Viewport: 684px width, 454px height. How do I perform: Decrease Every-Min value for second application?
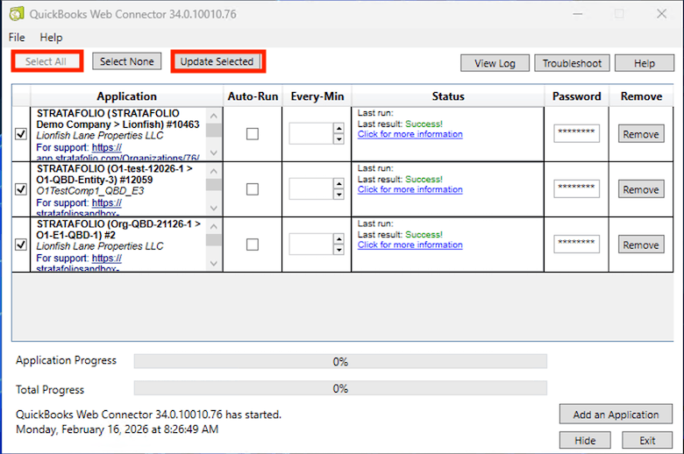(338, 195)
